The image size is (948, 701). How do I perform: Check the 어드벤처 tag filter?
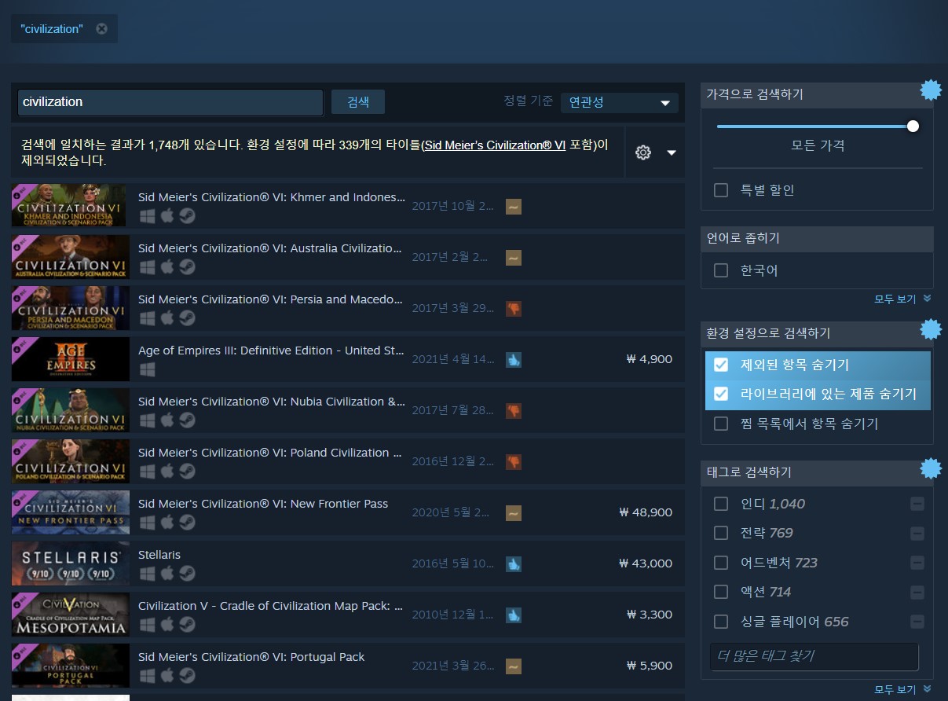coord(720,563)
